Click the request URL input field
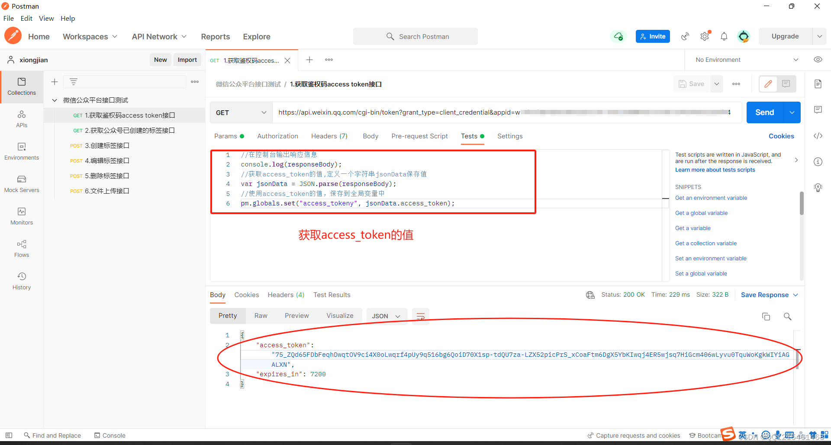831x445 pixels. (507, 112)
